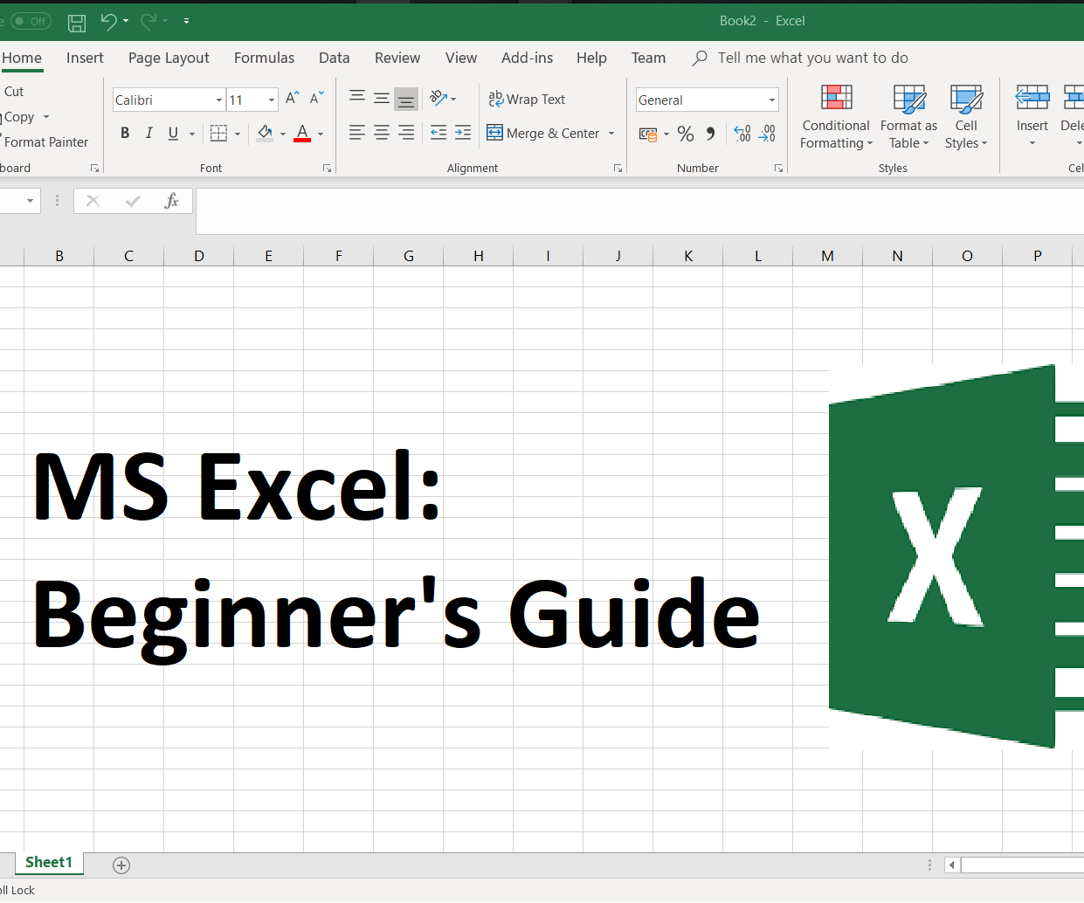Open the Font Color dropdown arrow
This screenshot has width=1084, height=903.
click(321, 134)
